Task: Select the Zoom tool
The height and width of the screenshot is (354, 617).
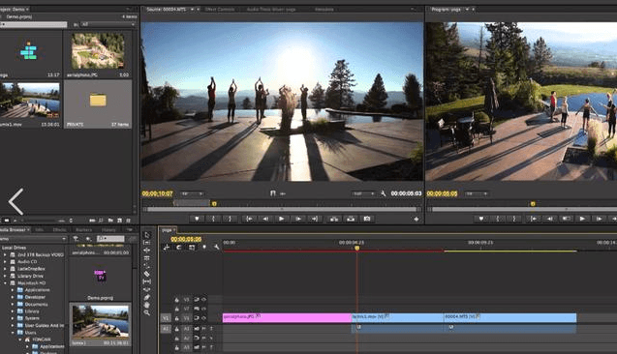Action: (147, 312)
